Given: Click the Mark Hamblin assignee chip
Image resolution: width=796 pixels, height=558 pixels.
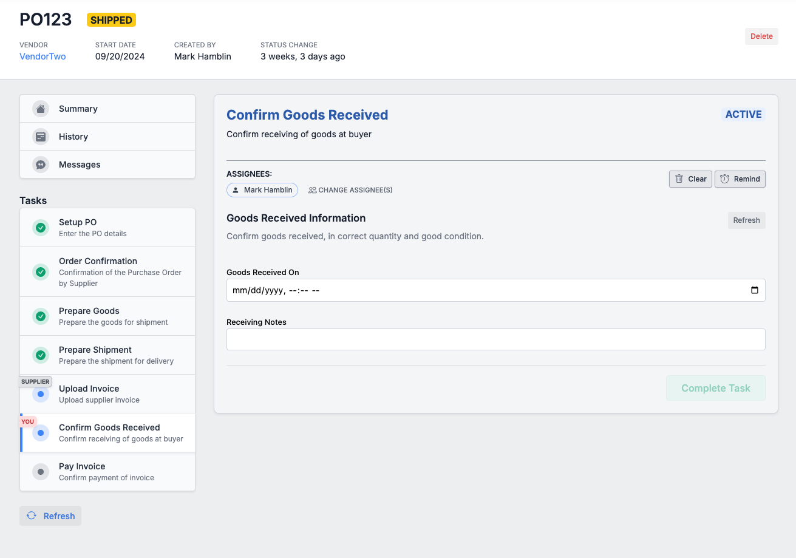Looking at the screenshot, I should 262,190.
